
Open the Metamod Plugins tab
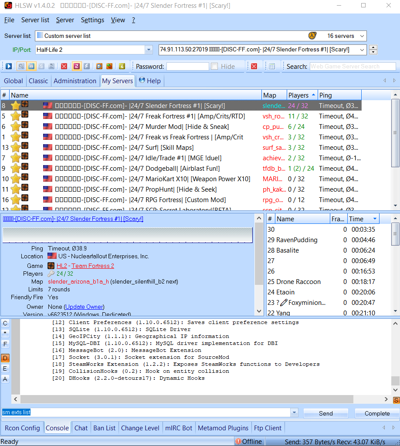223,428
